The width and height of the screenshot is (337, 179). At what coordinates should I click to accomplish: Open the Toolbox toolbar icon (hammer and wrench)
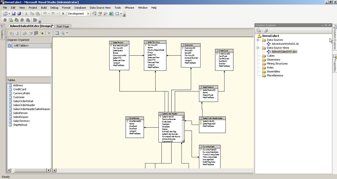pos(105,14)
